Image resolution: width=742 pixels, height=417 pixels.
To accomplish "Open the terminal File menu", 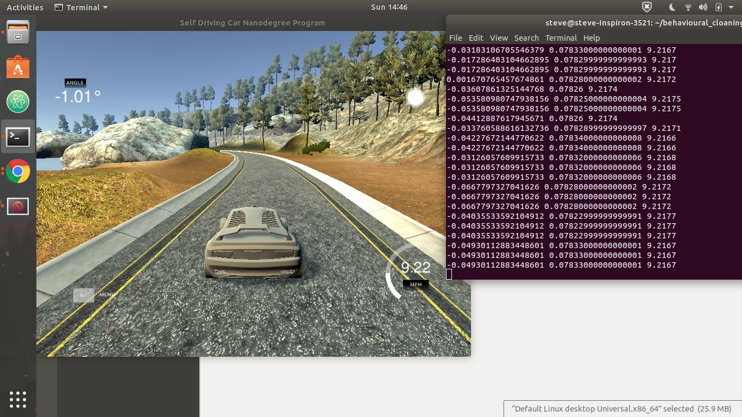I will click(x=456, y=37).
